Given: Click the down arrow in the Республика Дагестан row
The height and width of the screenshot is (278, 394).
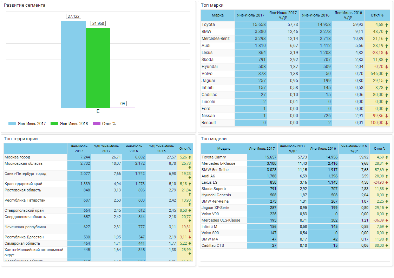Looking at the screenshot, I should pos(190,237).
